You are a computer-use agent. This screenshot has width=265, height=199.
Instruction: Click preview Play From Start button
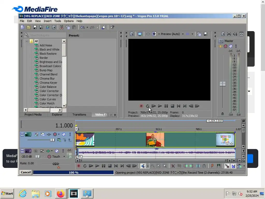(x=154, y=106)
